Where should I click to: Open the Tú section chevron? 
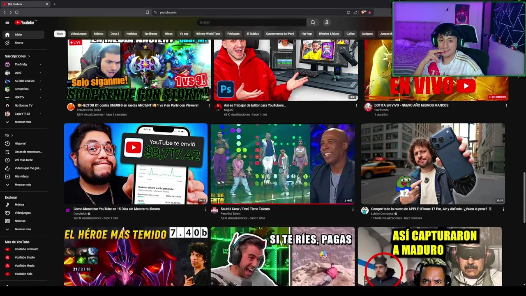point(12,135)
